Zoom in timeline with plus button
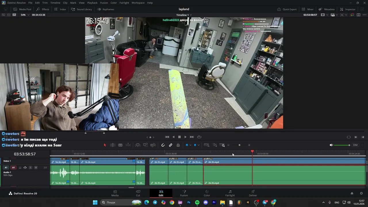 click(249, 145)
